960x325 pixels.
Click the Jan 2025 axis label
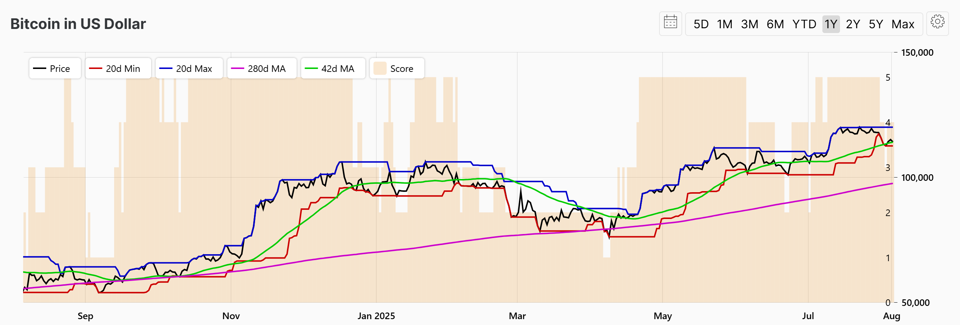tap(376, 316)
